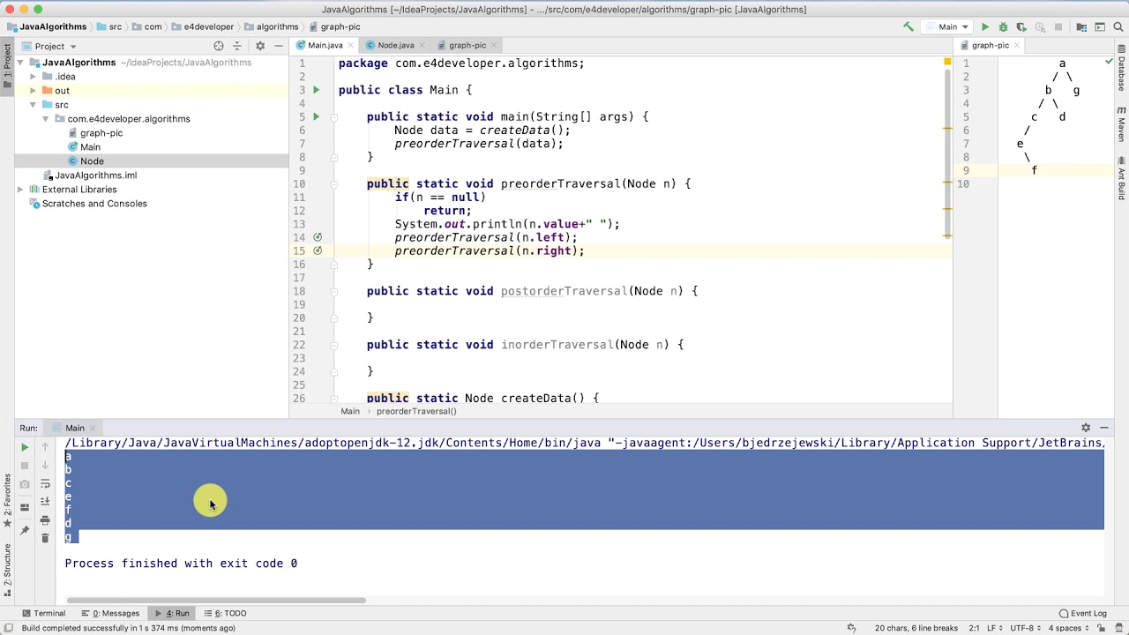Open the Main run configuration dropdown
Screen dimensions: 1129x635
pos(947,27)
